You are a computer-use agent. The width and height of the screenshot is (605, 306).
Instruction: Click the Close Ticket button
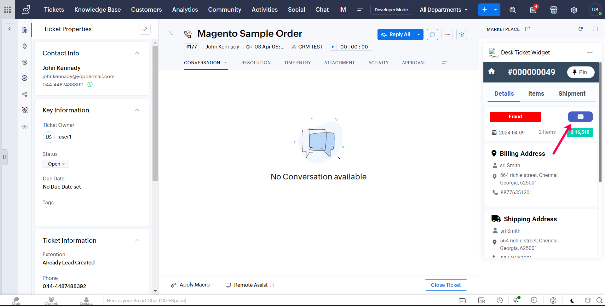446,285
